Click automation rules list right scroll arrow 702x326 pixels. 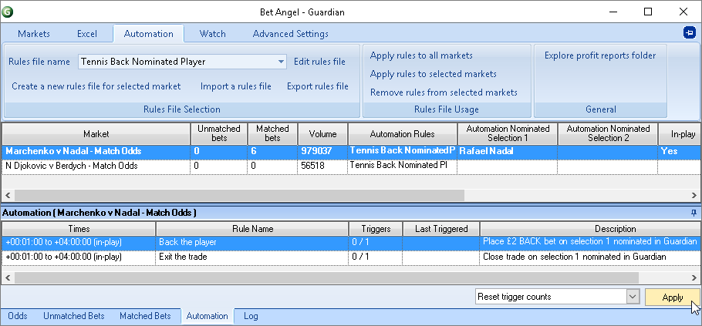click(x=694, y=277)
